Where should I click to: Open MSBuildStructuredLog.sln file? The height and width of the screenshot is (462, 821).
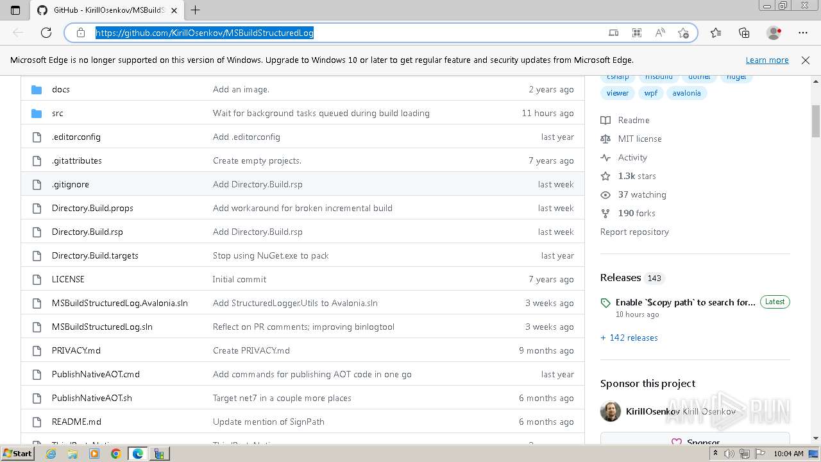[x=102, y=327]
